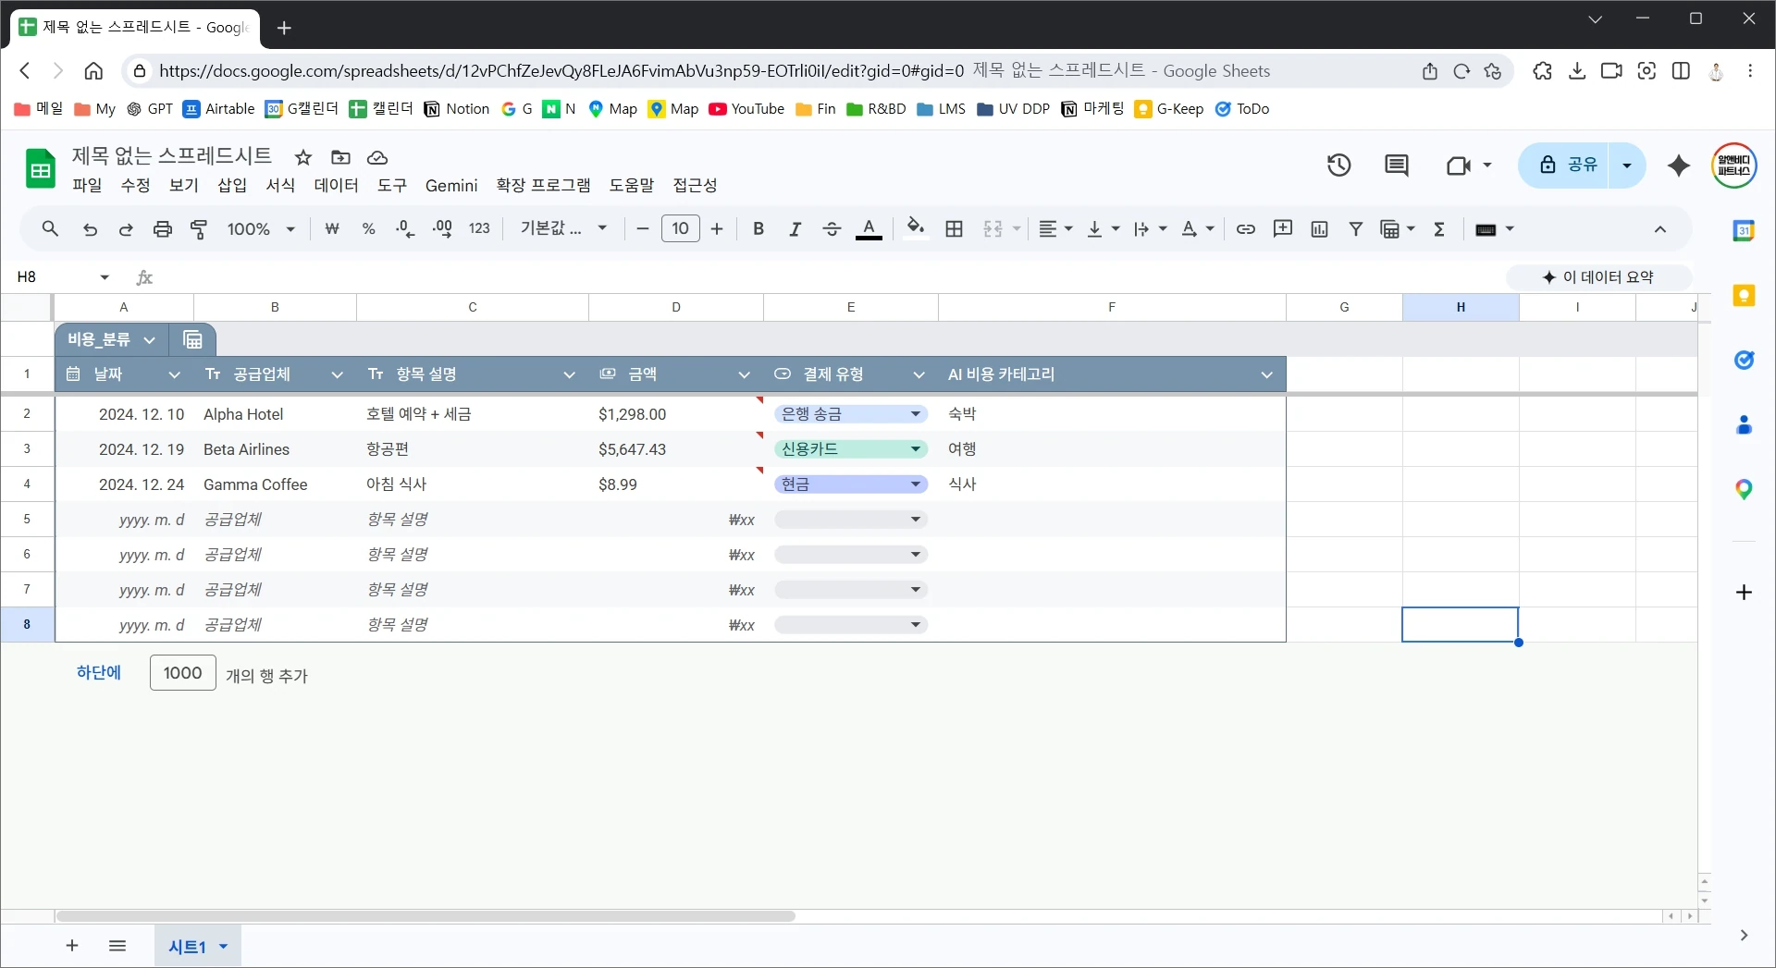Open the 삽입 menu
Image resolution: width=1776 pixels, height=968 pixels.
tap(232, 185)
